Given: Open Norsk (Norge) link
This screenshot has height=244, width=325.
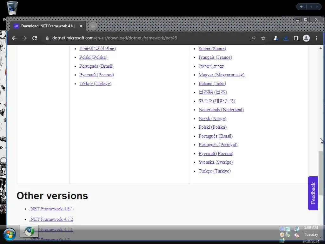Looking at the screenshot, I should coord(212,119).
